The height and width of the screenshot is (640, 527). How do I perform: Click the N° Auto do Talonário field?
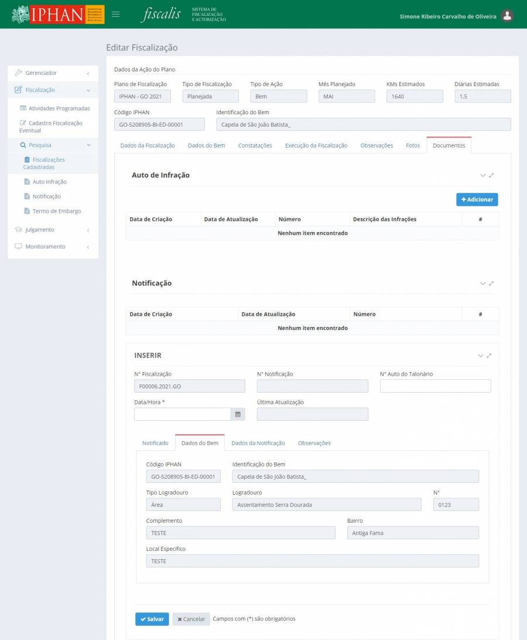point(435,386)
